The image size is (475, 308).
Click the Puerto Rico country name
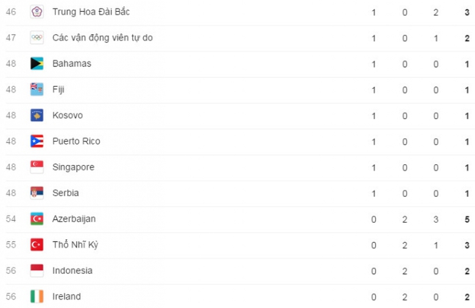click(76, 141)
